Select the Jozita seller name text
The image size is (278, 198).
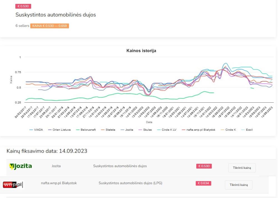[x=56, y=166]
